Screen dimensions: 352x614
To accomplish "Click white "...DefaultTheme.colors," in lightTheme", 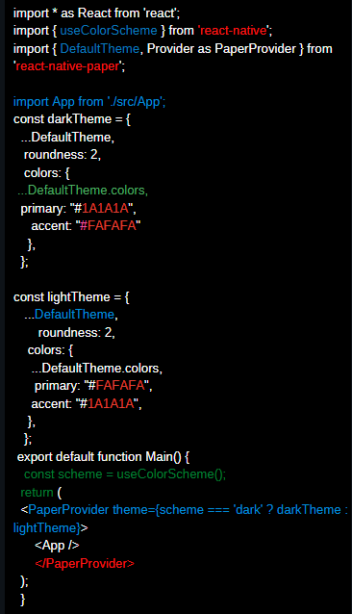I will tap(96, 368).
